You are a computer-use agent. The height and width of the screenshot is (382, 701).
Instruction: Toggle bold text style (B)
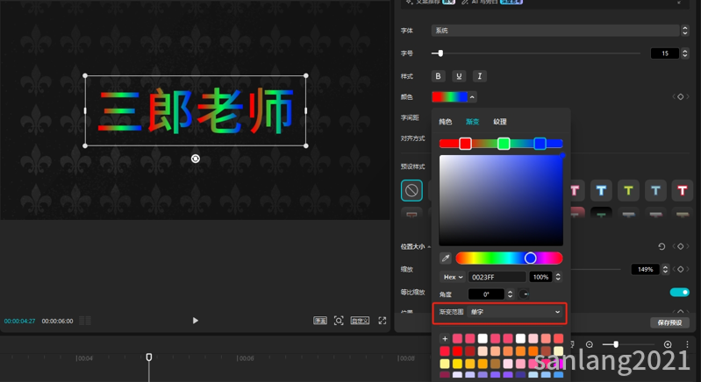pyautogui.click(x=439, y=76)
